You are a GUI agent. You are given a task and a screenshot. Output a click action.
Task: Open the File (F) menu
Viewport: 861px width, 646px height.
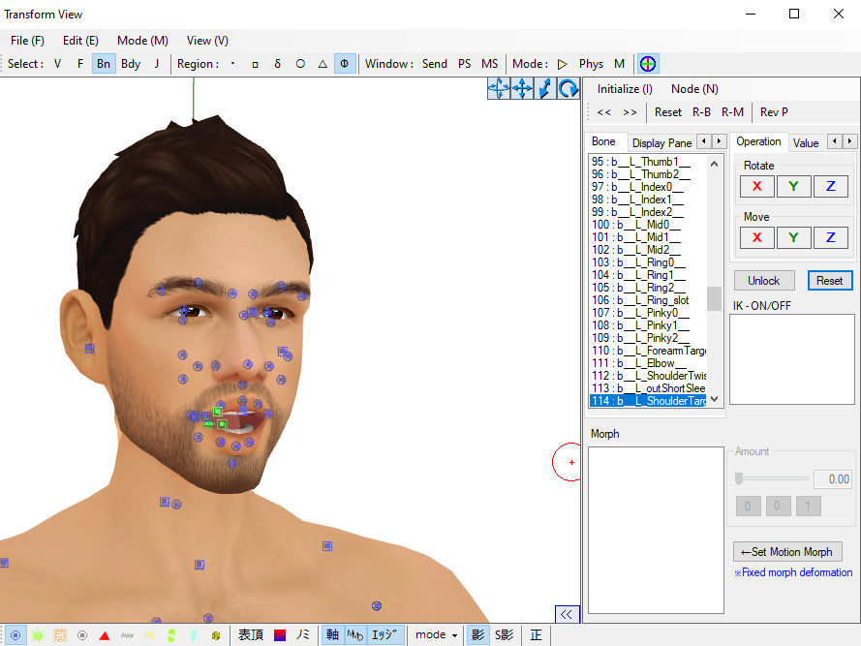pos(27,41)
